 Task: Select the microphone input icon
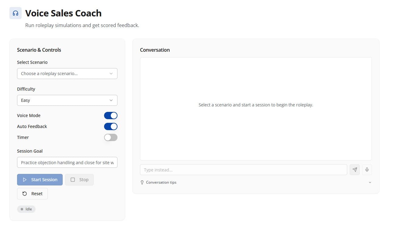367,170
